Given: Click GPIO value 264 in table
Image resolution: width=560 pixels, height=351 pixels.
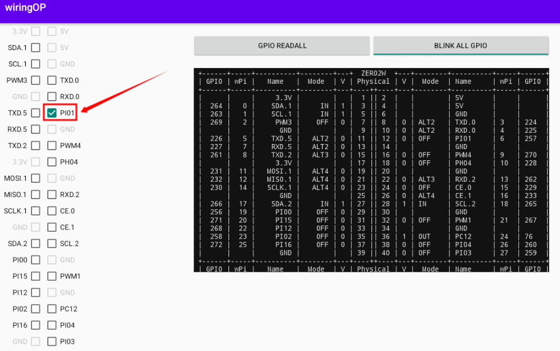Looking at the screenshot, I should pos(216,106).
